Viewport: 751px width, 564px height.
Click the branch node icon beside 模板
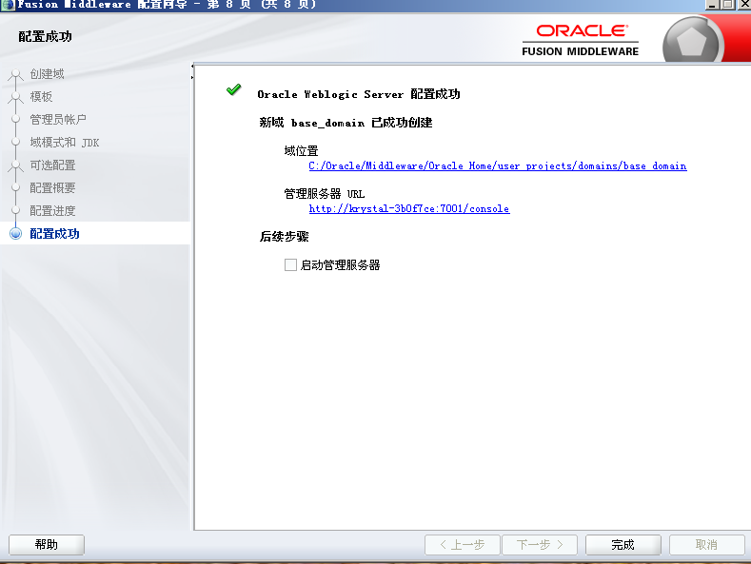click(x=16, y=97)
